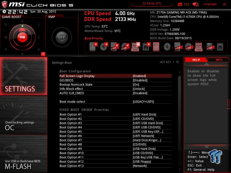
Task: Open M-FLASH to flash BIOS
Action: tap(23, 154)
